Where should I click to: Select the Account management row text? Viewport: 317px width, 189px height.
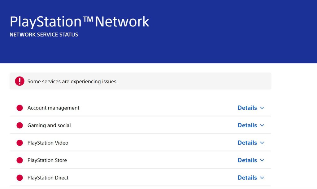click(53, 108)
